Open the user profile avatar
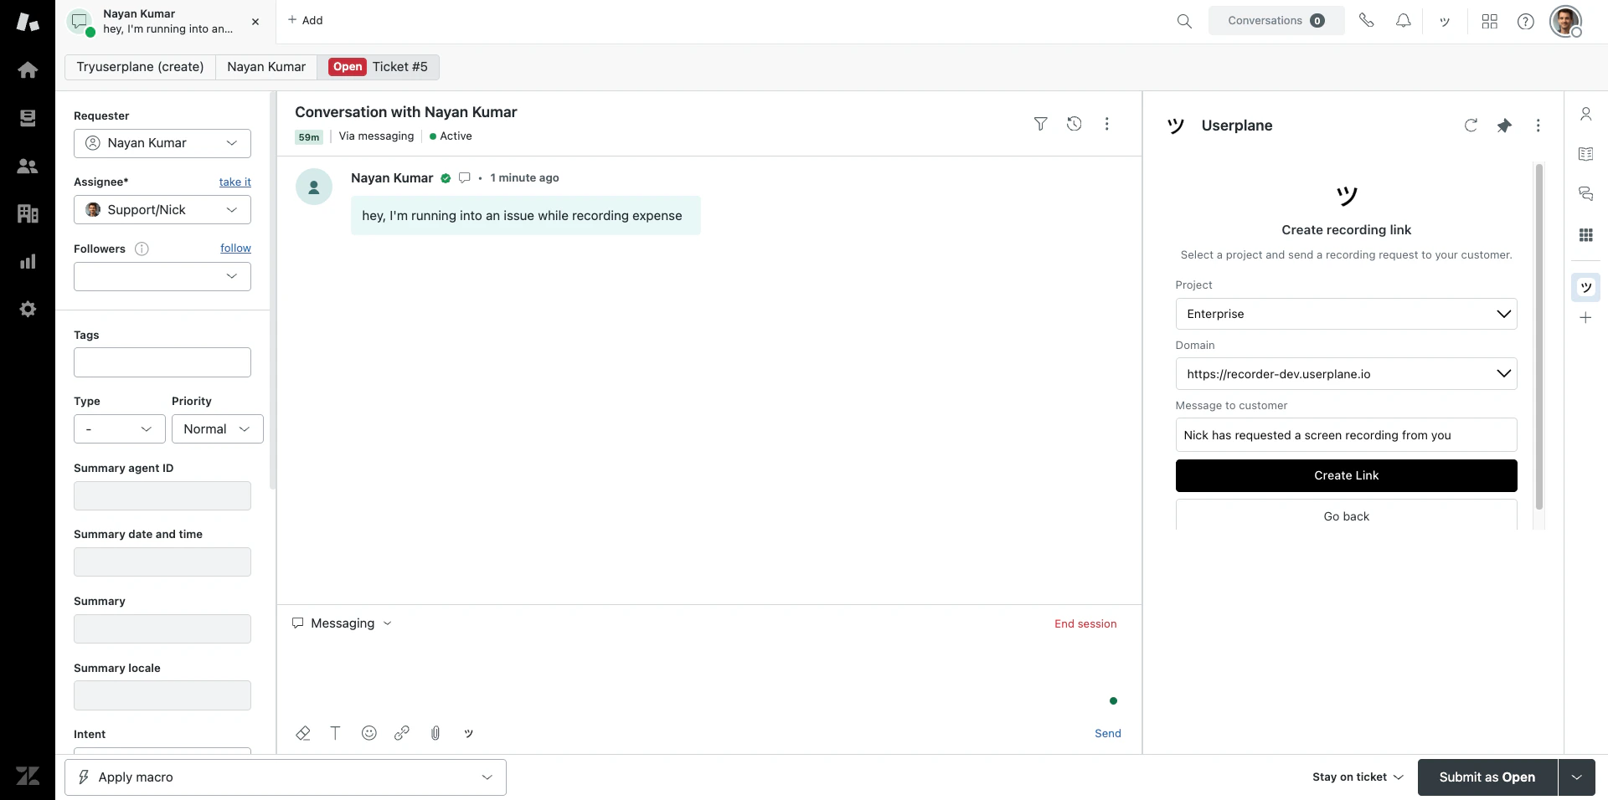Image resolution: width=1608 pixels, height=800 pixels. point(1565,21)
